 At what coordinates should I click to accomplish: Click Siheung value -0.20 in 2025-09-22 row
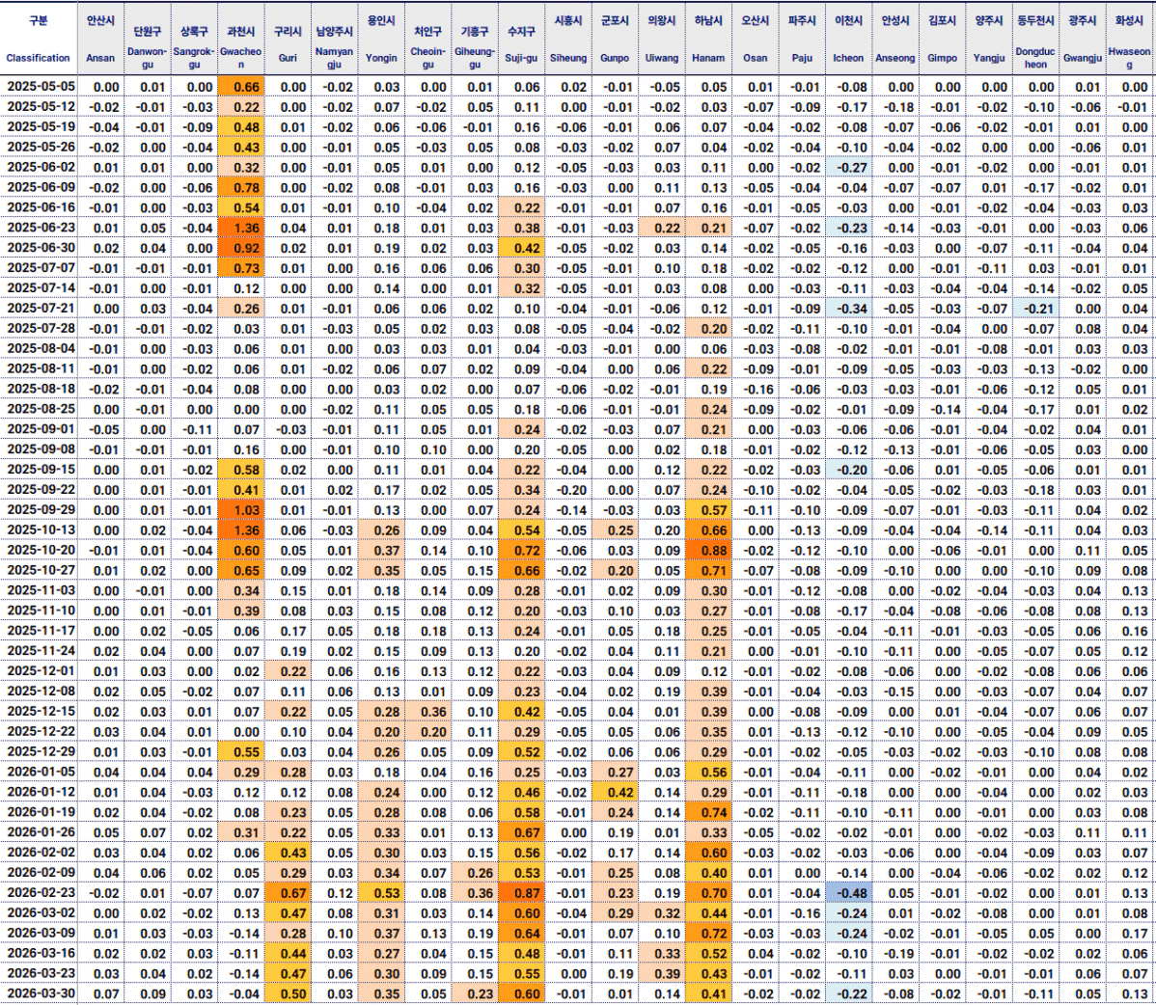coord(568,490)
